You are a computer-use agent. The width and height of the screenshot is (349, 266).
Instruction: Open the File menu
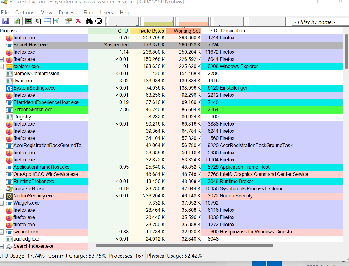[x=5, y=13]
